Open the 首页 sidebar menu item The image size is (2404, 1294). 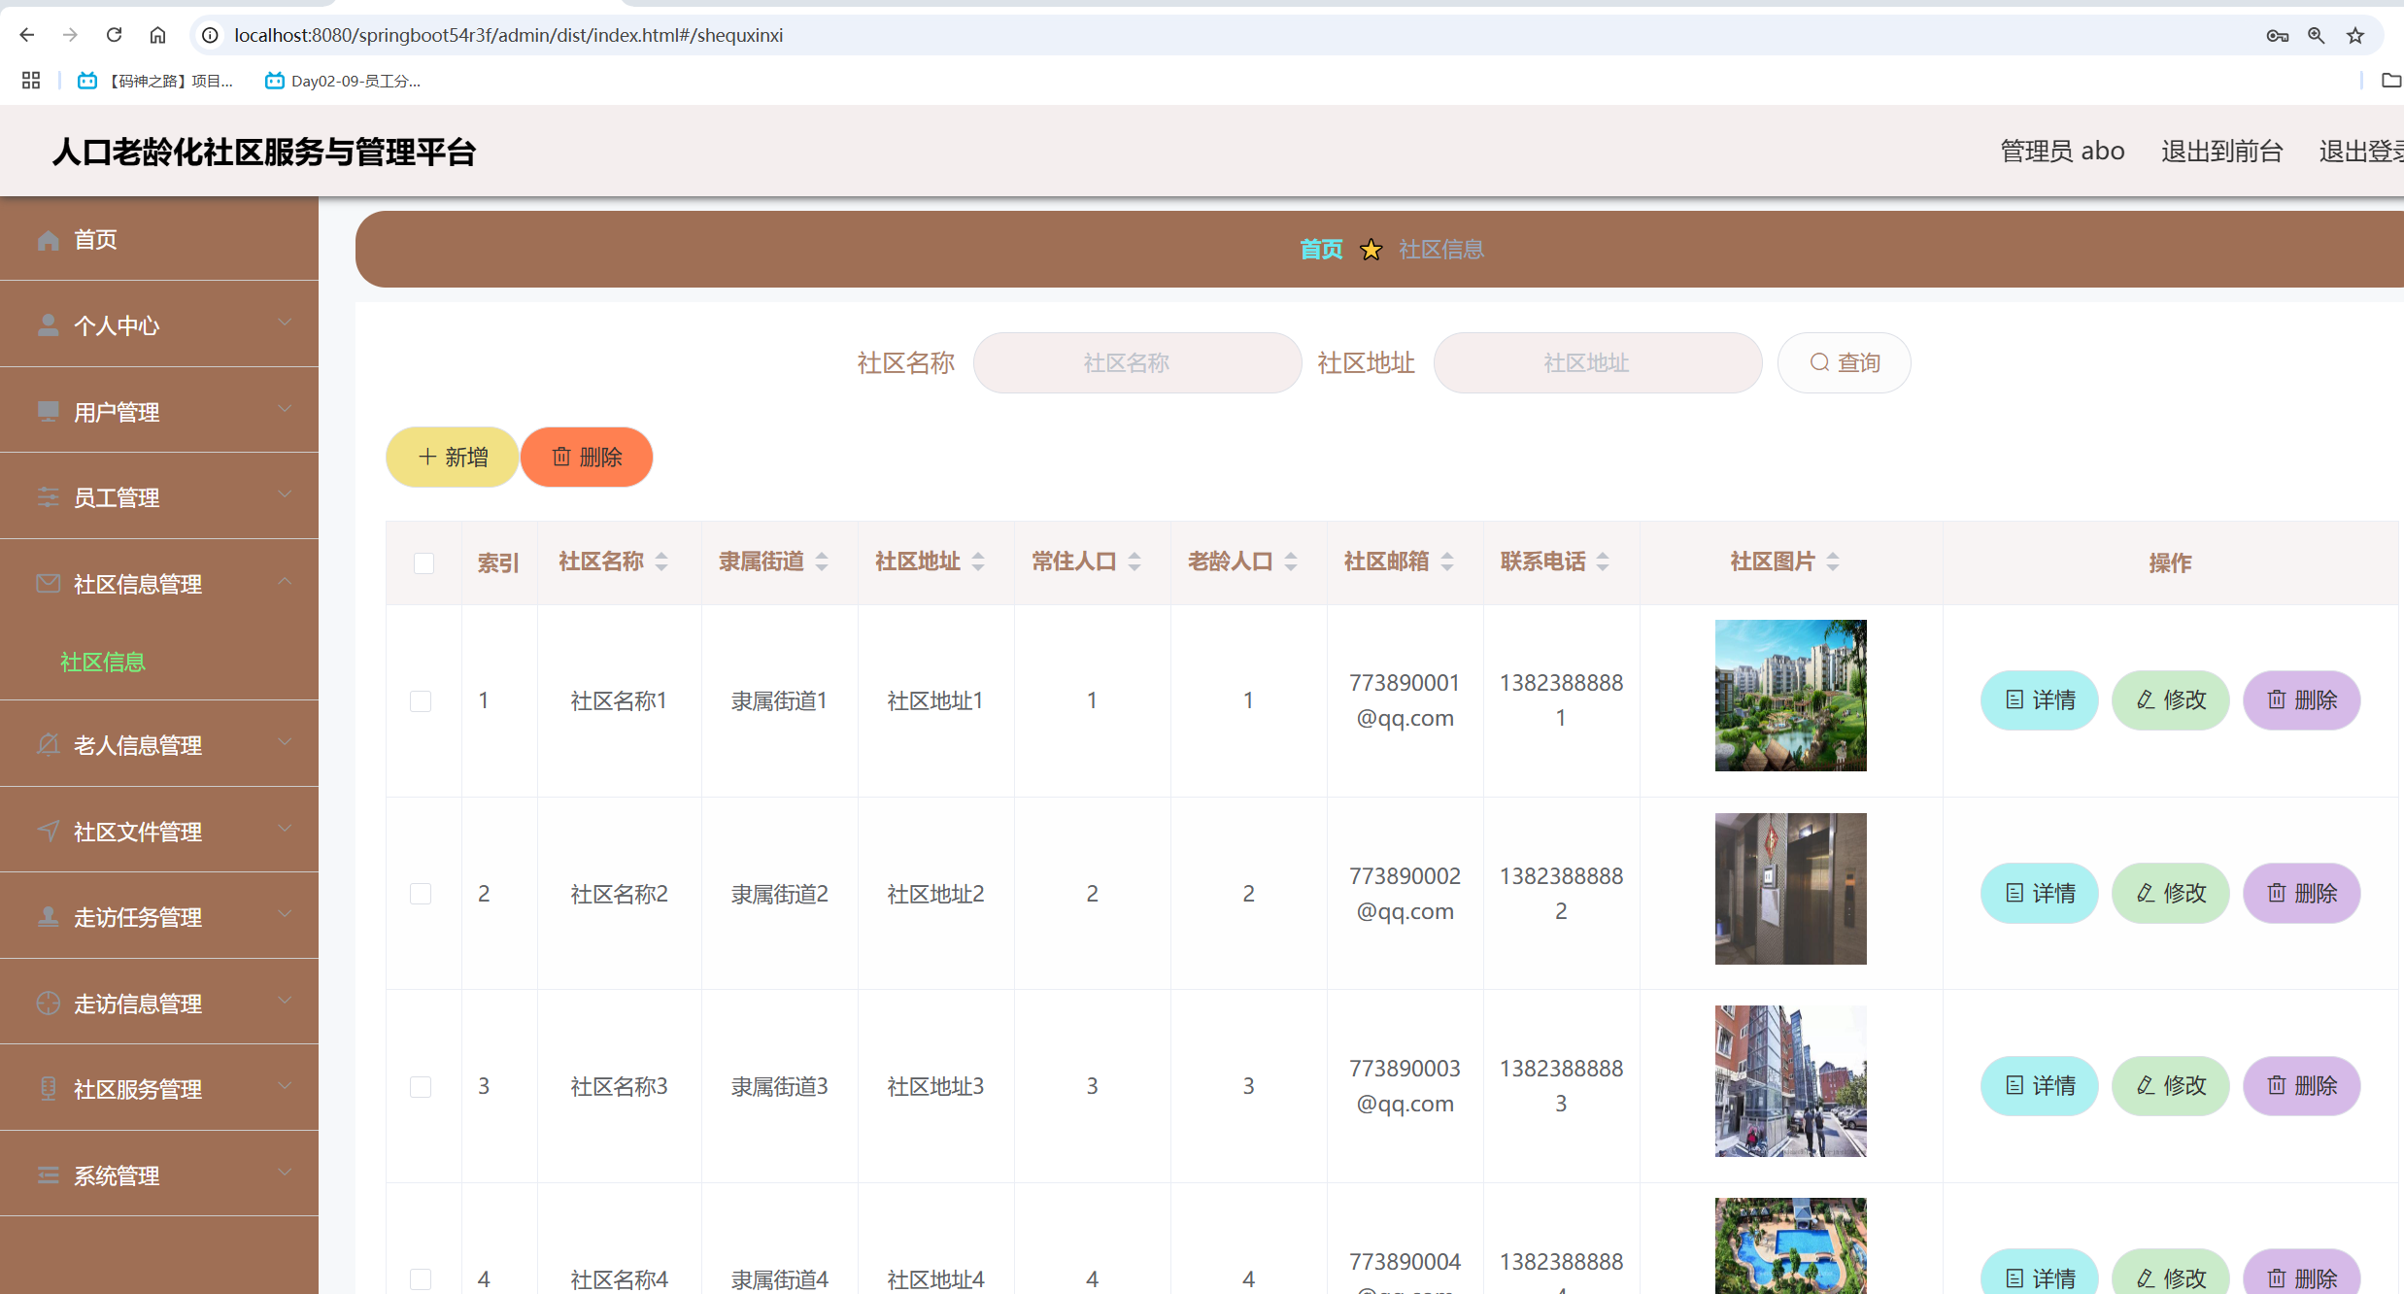click(x=159, y=239)
